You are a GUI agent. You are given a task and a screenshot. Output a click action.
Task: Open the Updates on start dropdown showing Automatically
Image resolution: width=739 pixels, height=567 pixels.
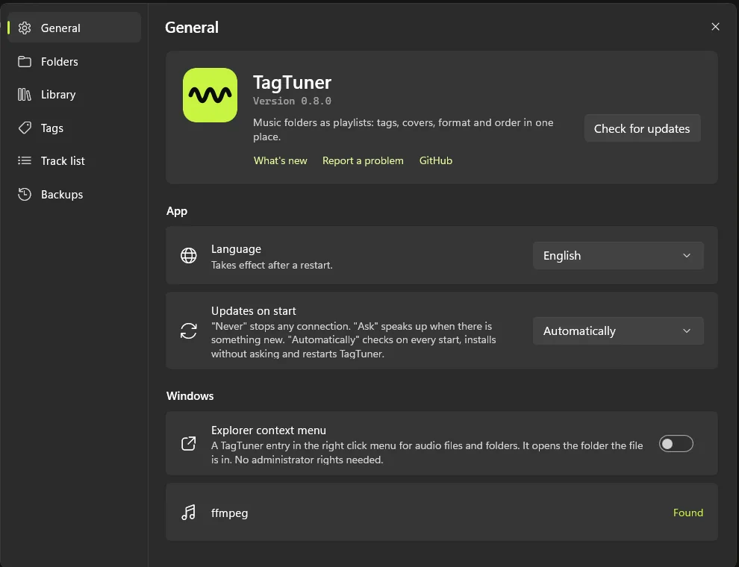click(618, 331)
